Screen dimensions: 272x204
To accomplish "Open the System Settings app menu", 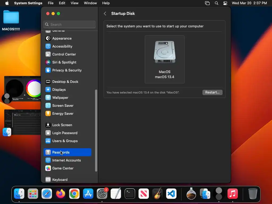I will pyautogui.click(x=28, y=3).
